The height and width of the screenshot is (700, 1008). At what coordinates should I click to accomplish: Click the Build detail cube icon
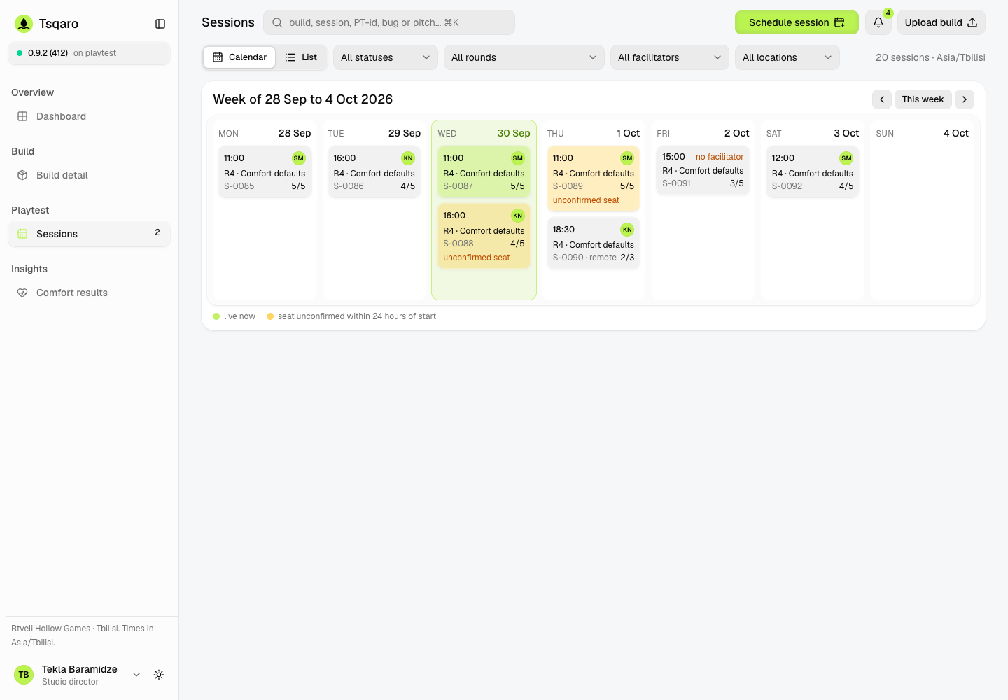click(x=22, y=175)
